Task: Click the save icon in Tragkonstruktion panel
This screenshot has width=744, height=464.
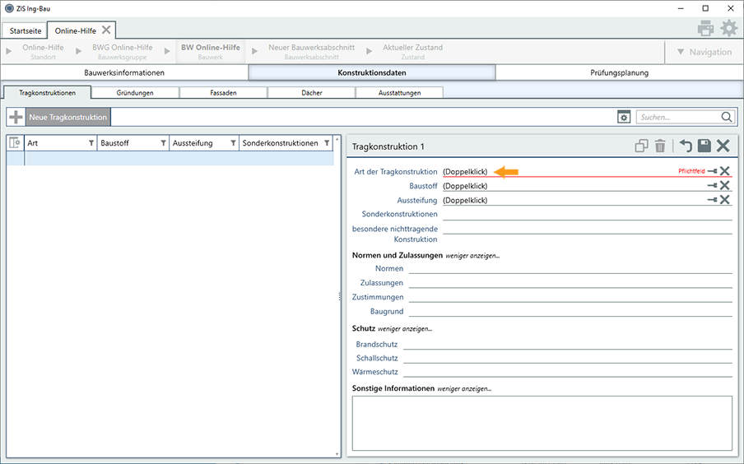Action: click(x=704, y=146)
